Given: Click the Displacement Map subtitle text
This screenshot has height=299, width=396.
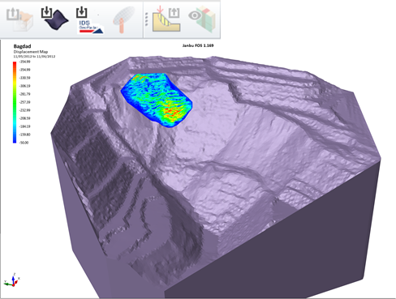Looking at the screenshot, I should 31,52.
